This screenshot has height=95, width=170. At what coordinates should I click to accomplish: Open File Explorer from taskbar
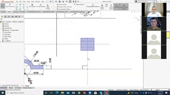pos(62,93)
